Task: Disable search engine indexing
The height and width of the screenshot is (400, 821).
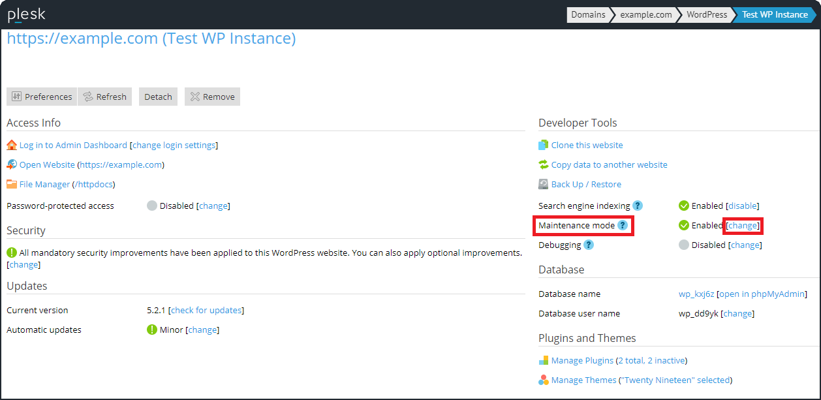Action: pos(742,206)
